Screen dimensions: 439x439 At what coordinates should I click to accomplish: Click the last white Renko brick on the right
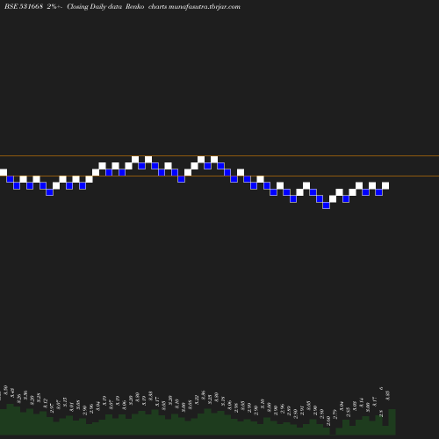coord(385,185)
